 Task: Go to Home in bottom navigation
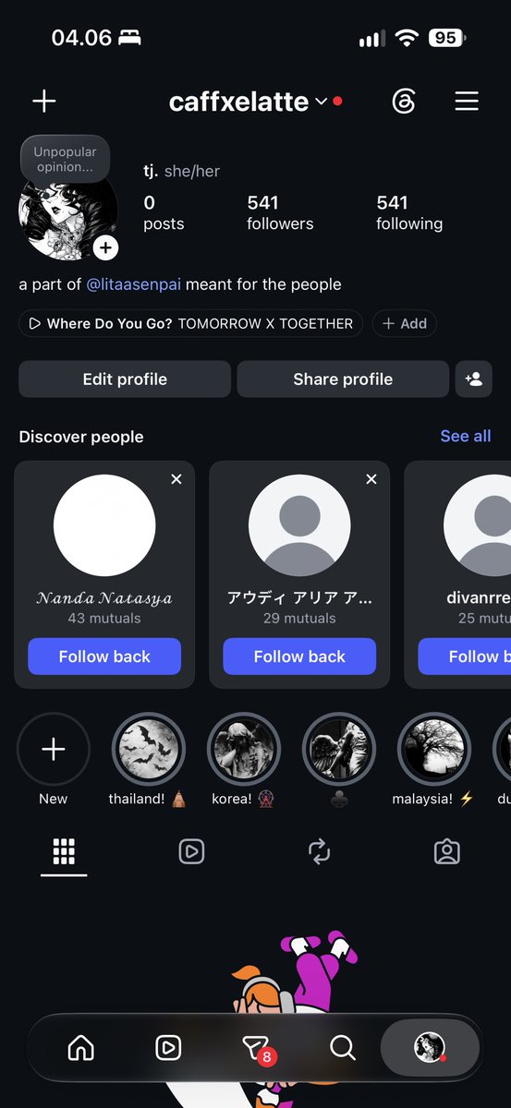click(x=81, y=1047)
